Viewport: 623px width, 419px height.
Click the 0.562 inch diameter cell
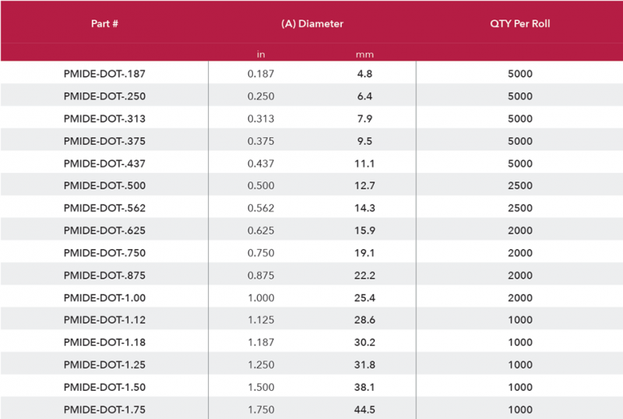tap(261, 209)
